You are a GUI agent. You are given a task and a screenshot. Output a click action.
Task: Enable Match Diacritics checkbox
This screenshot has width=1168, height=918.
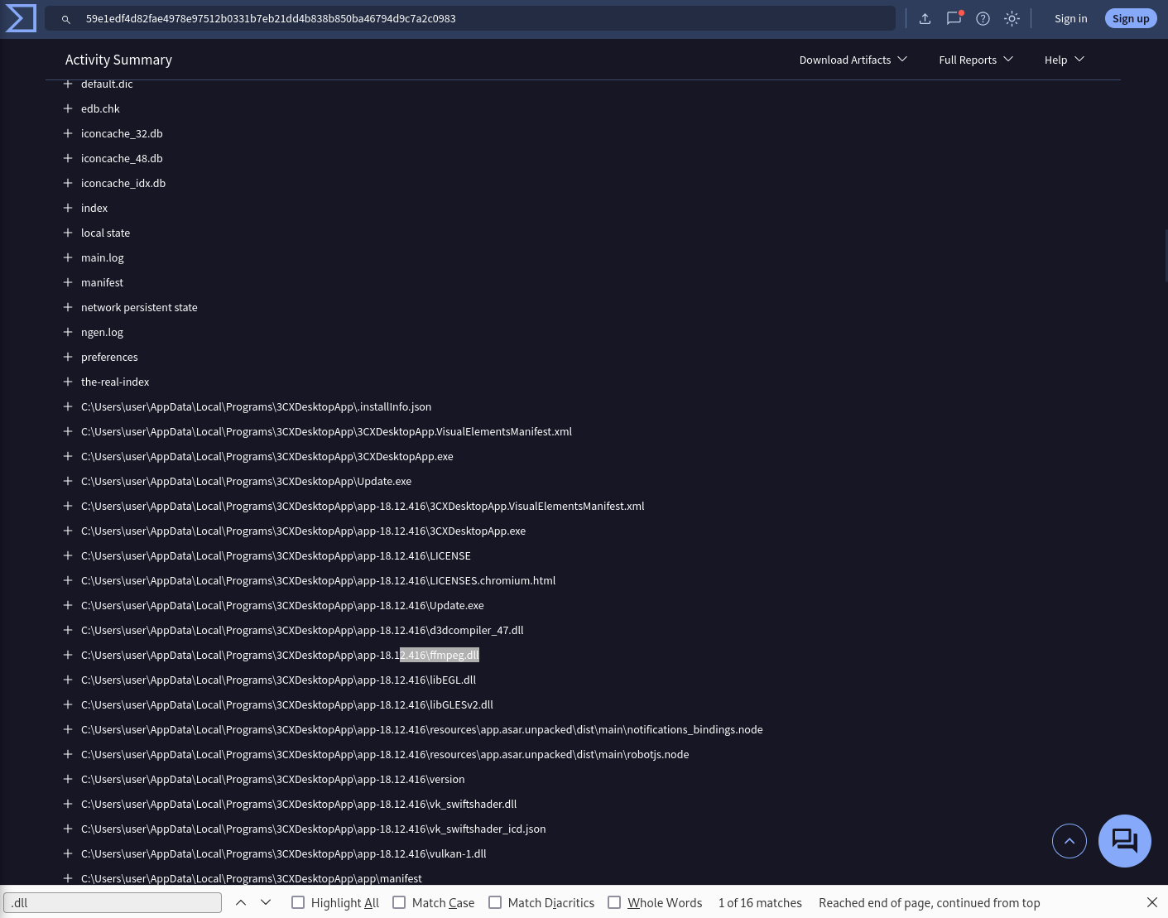point(495,902)
